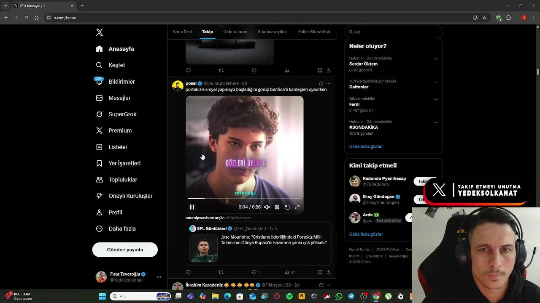The width and height of the screenshot is (540, 303).
Task: Open more options on possi's post
Action: 329,83
